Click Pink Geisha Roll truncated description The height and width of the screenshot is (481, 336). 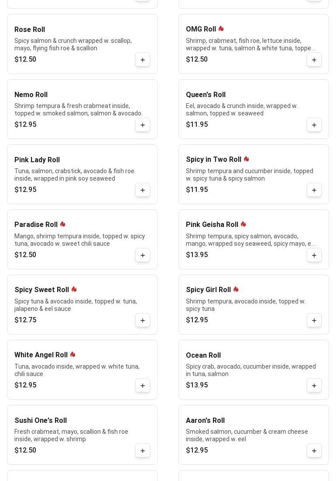coord(250,240)
